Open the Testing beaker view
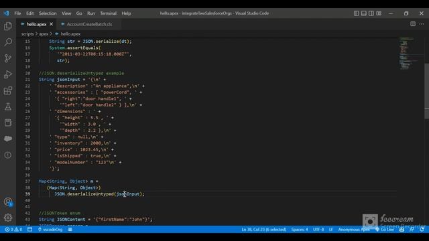Viewport: 429px width, 241px height. tap(8, 106)
